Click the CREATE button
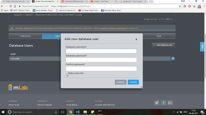206x115 pixels. point(133,82)
